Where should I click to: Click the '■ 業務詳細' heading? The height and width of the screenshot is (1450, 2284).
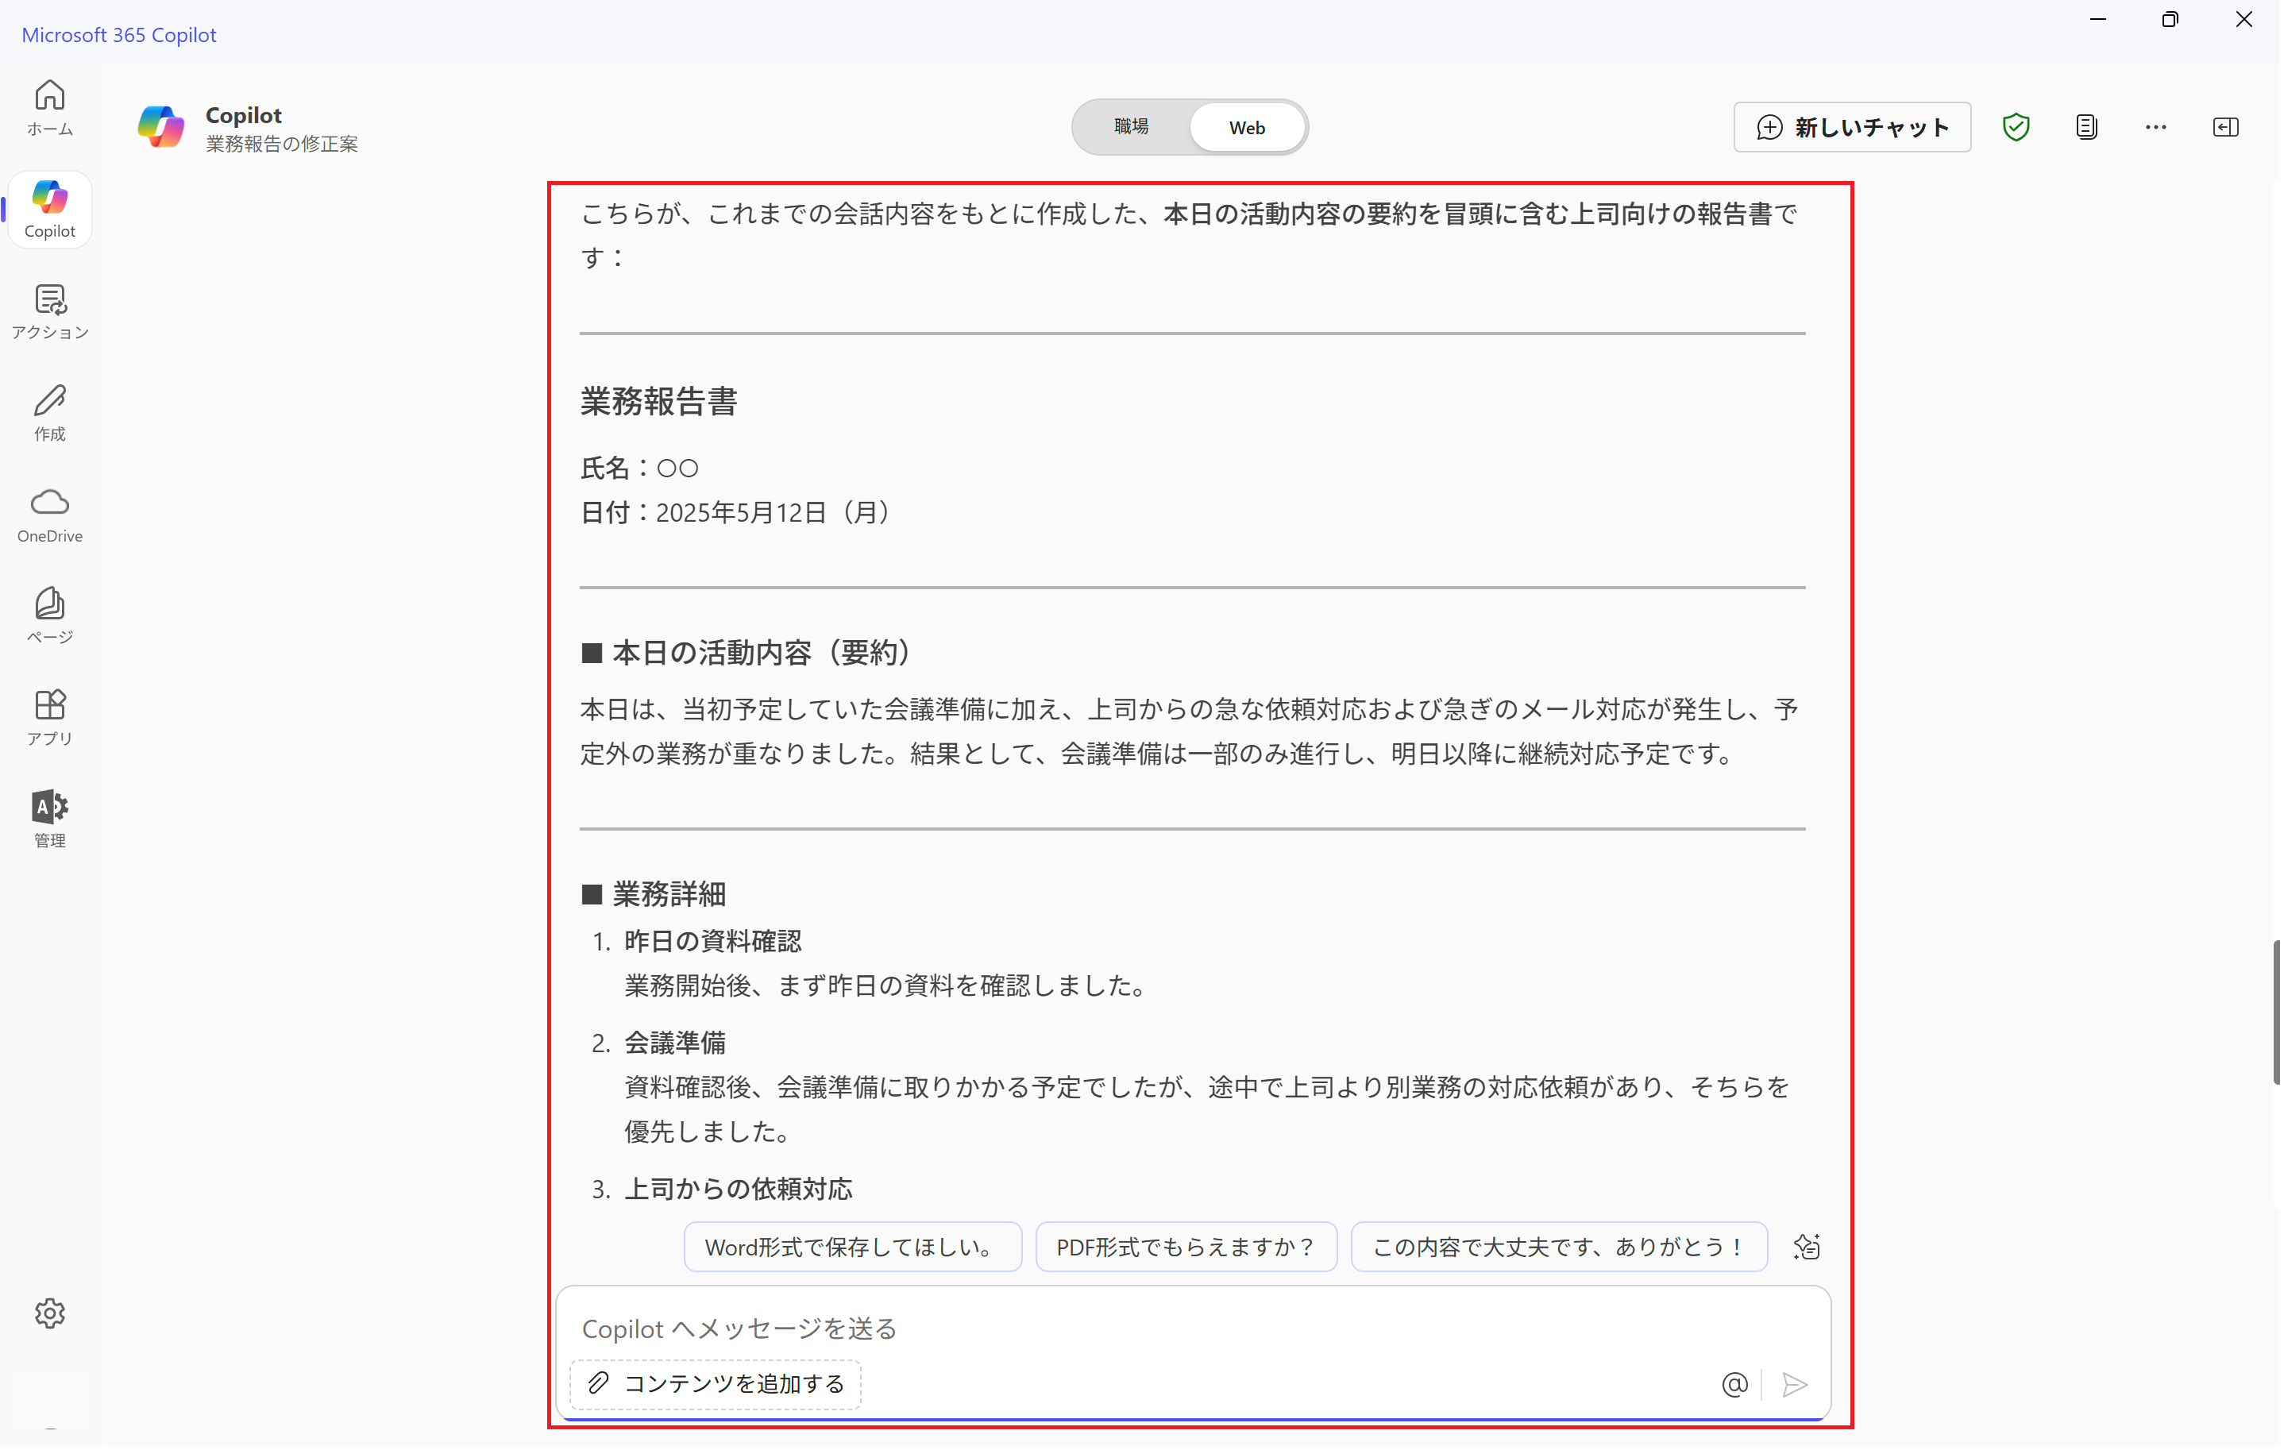click(x=654, y=895)
